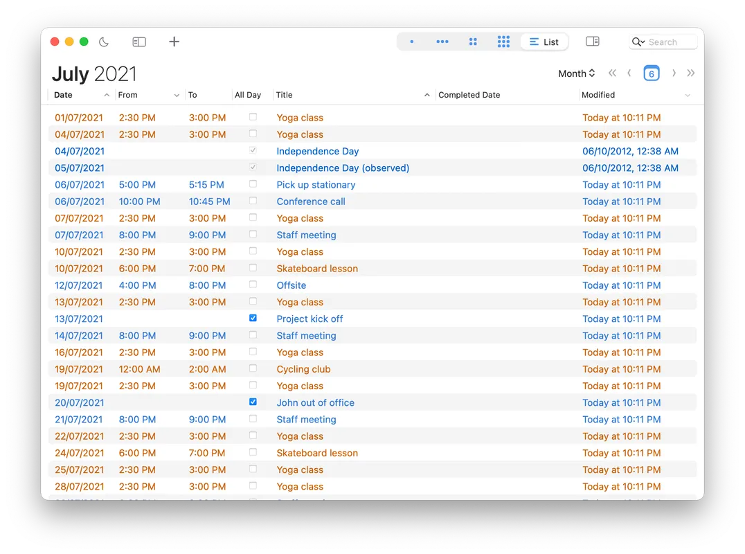Viewport: 745px width, 554px height.
Task: Open the event info panel icon
Action: [593, 42]
